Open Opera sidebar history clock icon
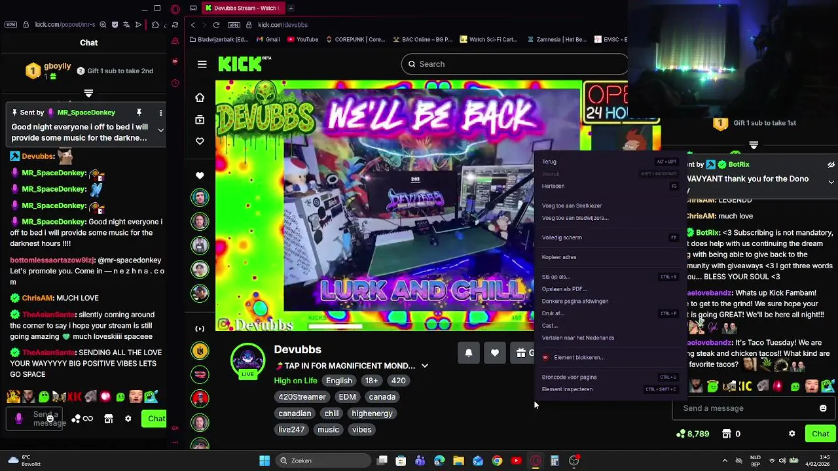The image size is (838, 471). 175,83
